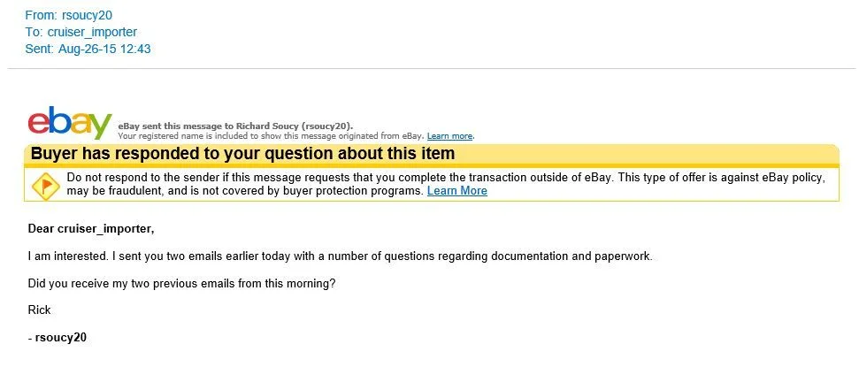Click the 'may be fraudulent' warning line

[245, 191]
